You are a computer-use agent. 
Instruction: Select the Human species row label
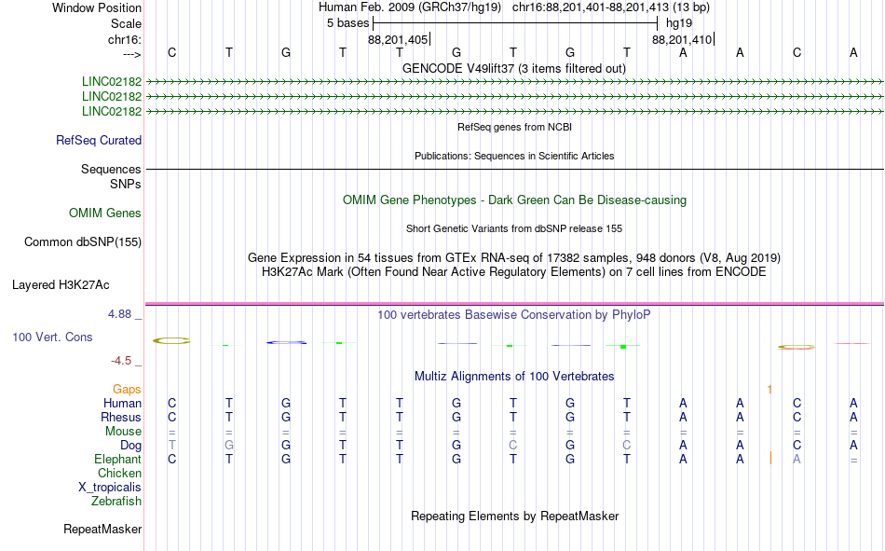pyautogui.click(x=122, y=403)
